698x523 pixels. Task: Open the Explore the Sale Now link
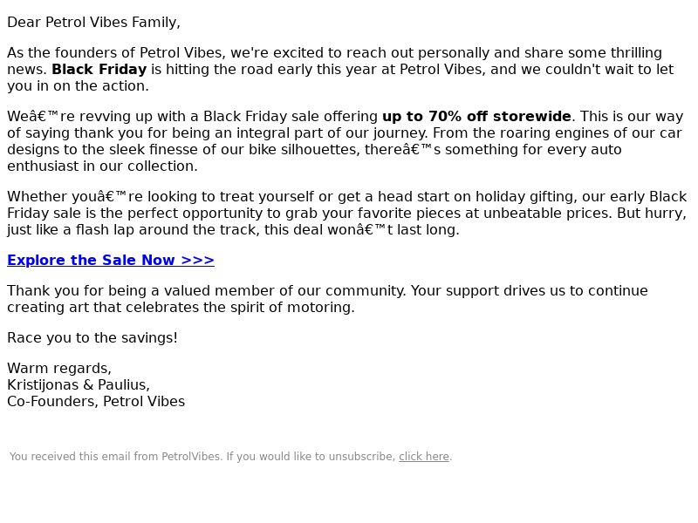tap(111, 260)
